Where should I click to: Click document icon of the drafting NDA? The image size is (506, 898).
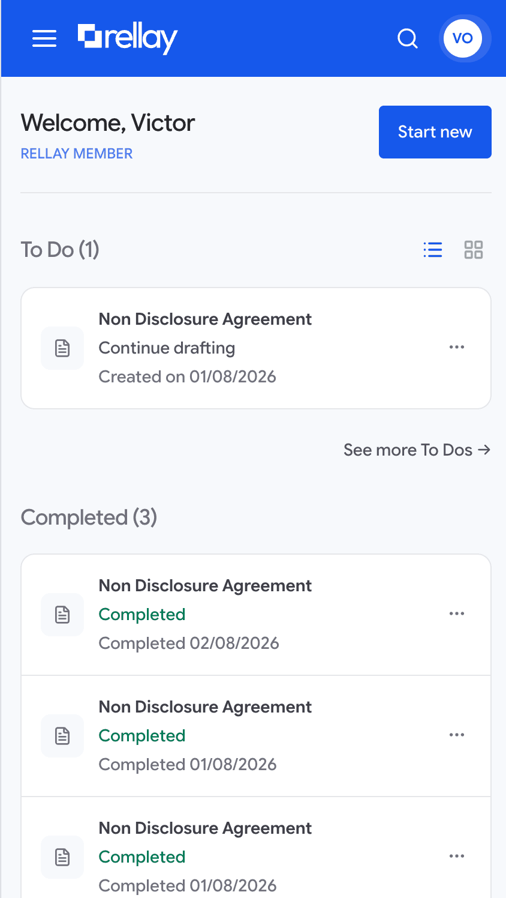click(x=62, y=348)
